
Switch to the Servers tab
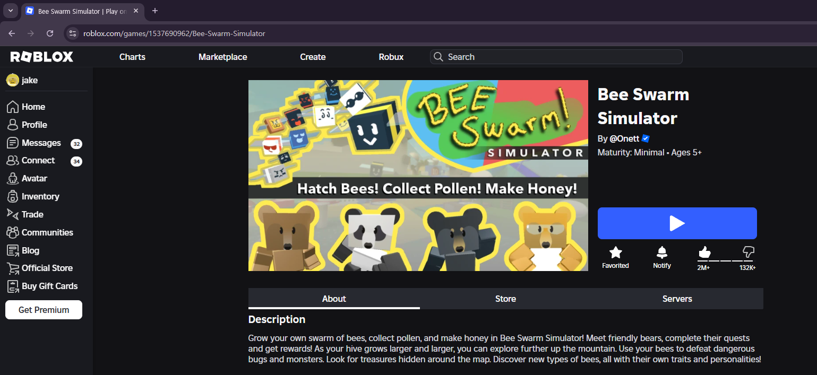tap(677, 299)
